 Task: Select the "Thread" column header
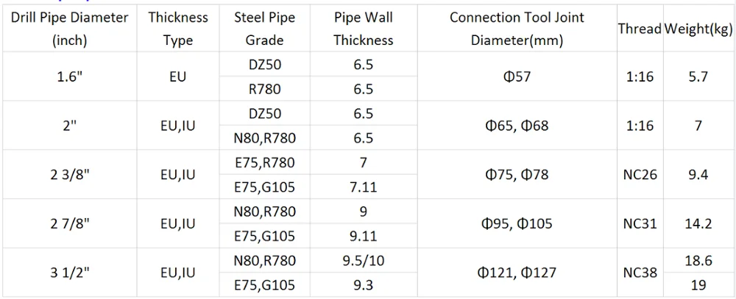tap(639, 29)
